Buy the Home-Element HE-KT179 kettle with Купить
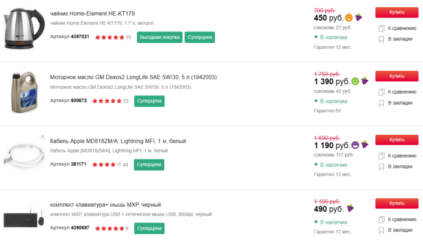 coord(397,12)
